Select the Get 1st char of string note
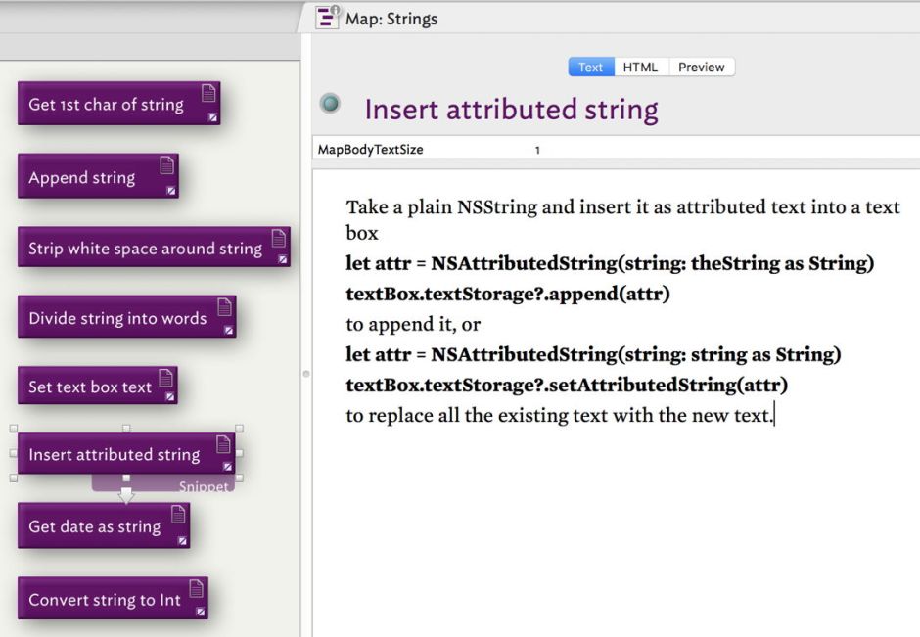Viewport: 920px width, 637px height. pyautogui.click(x=106, y=105)
